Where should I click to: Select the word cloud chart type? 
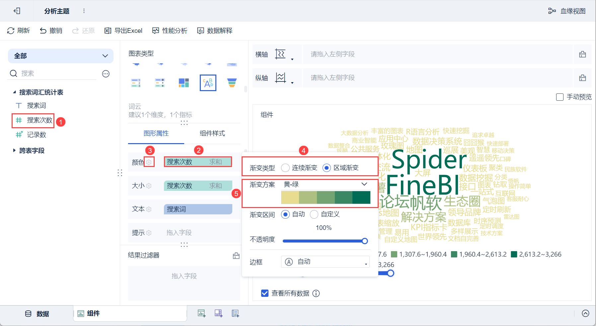click(x=208, y=83)
